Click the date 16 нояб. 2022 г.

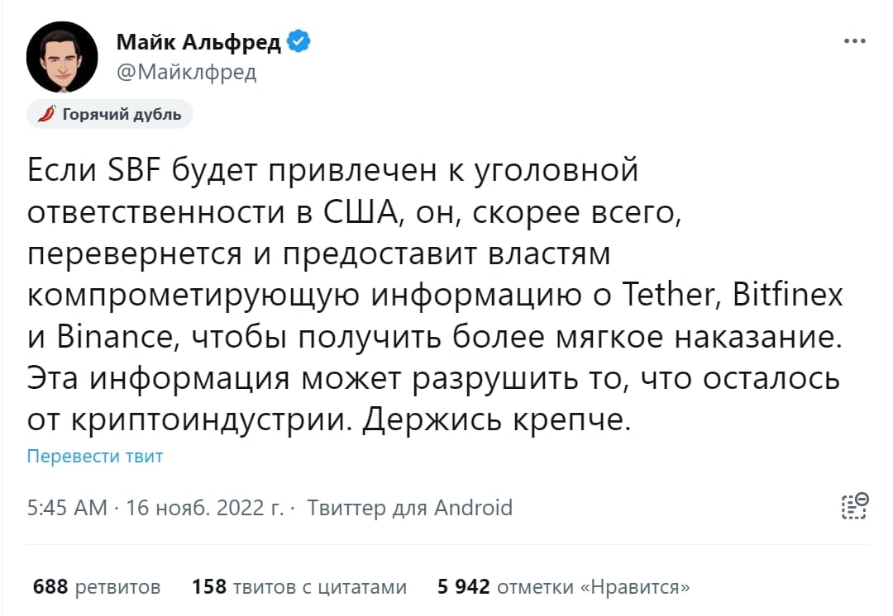pyautogui.click(x=205, y=507)
